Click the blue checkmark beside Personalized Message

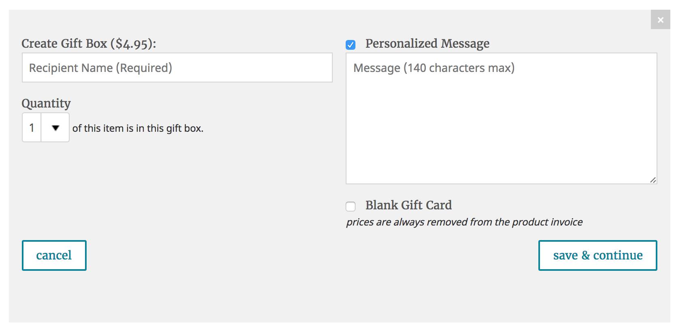(x=351, y=44)
